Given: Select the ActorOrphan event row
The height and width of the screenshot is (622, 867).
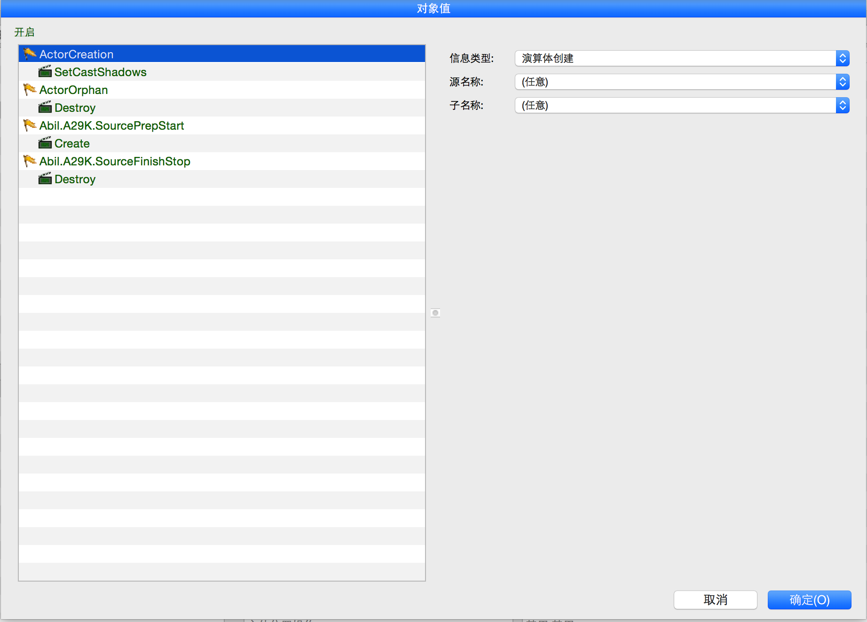Looking at the screenshot, I should click(222, 90).
